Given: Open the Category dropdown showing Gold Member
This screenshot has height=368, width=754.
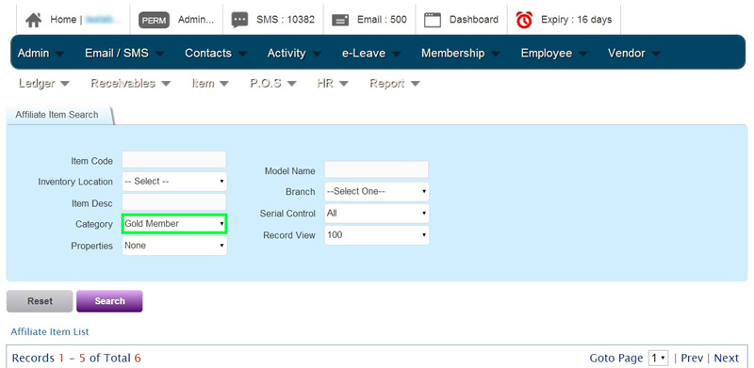Looking at the screenshot, I should tap(174, 224).
